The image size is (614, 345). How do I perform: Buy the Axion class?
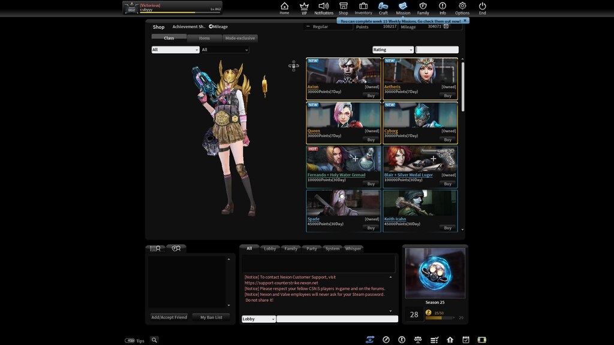pos(371,95)
